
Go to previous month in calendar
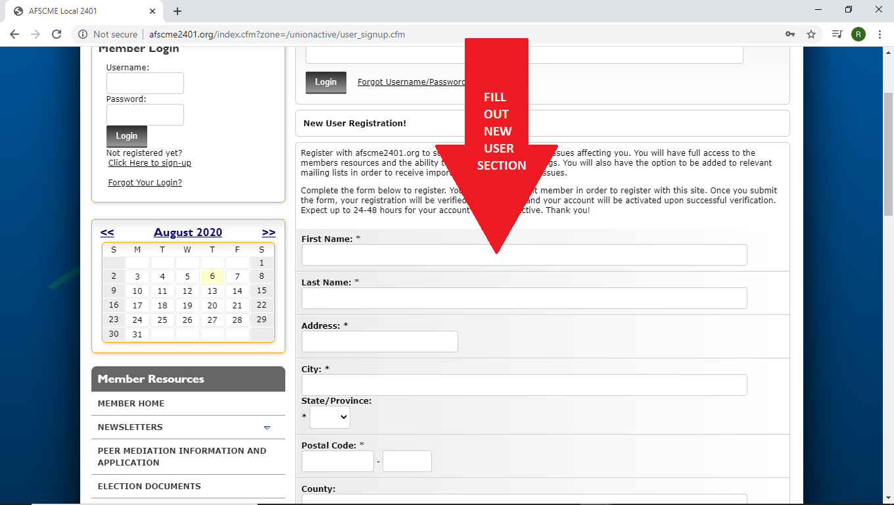pos(107,232)
